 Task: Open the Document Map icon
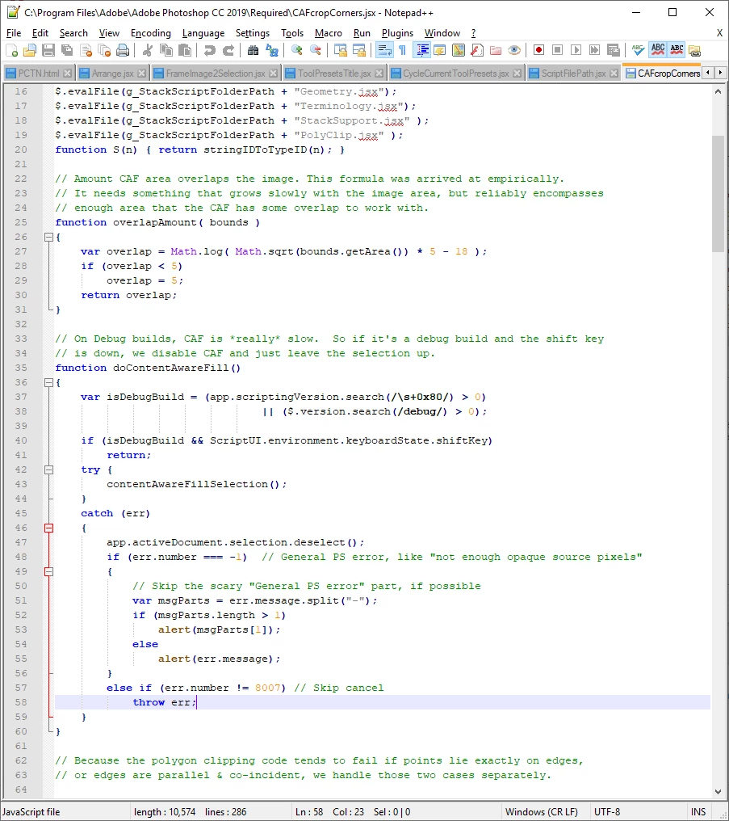(x=458, y=50)
